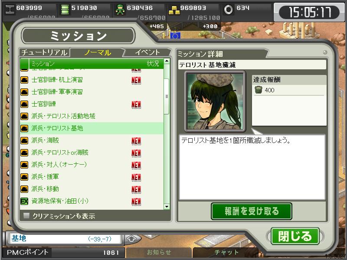Click the mission list scrollbar handle
347x260 pixels.
click(167, 96)
